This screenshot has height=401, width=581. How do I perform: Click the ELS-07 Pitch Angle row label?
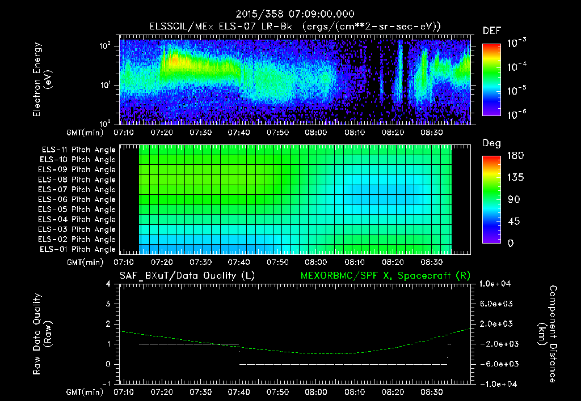click(x=77, y=189)
